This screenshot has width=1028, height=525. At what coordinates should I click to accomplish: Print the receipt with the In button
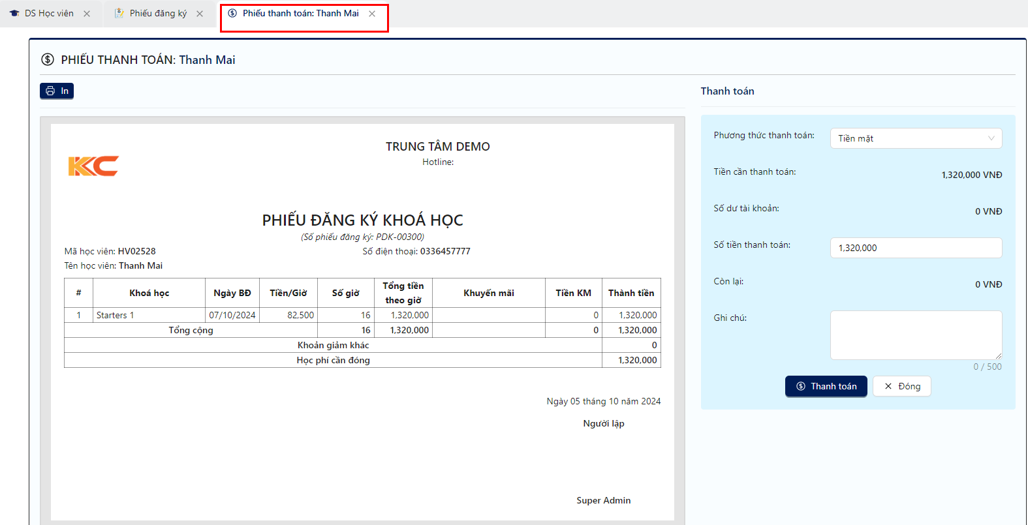57,91
